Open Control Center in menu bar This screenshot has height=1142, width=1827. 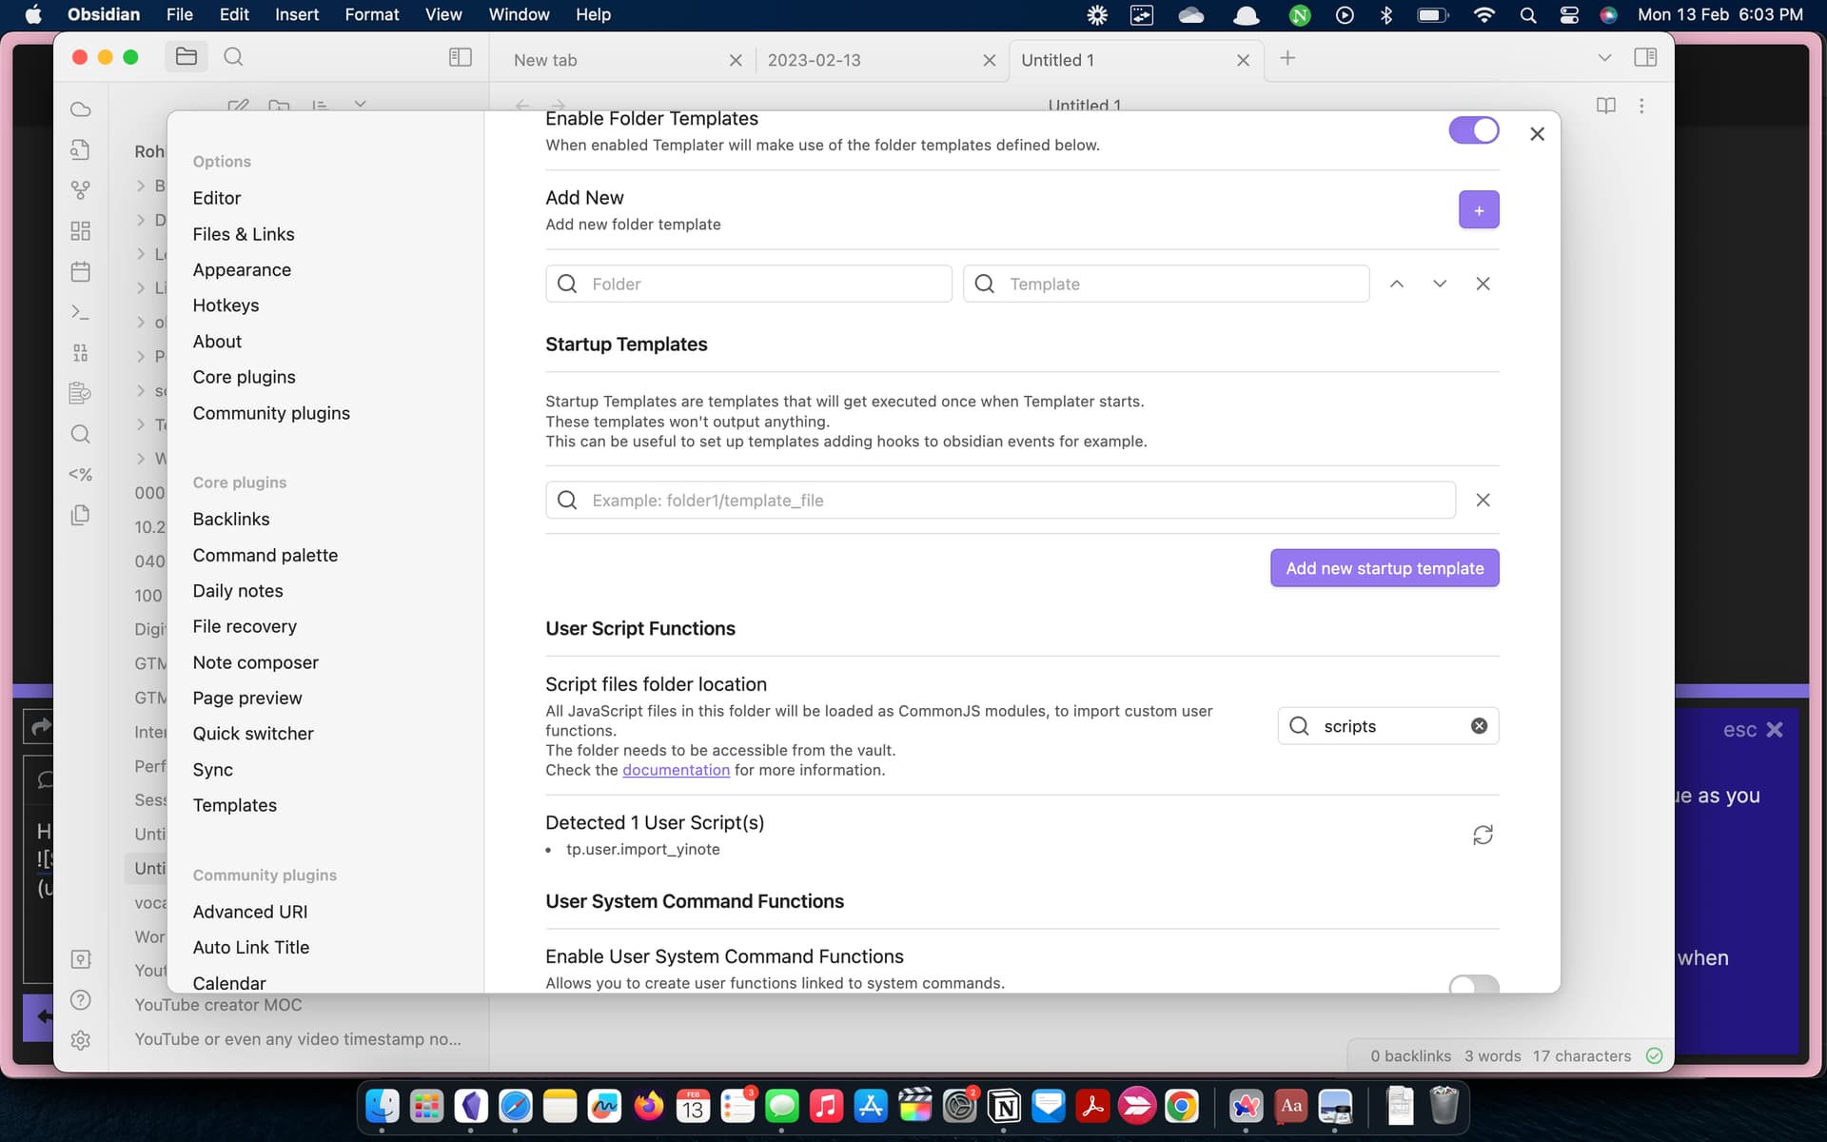1569,14
